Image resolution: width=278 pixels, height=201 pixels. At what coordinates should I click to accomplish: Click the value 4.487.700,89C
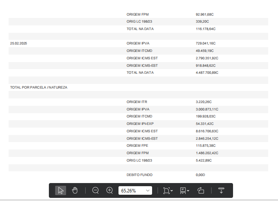click(207, 73)
